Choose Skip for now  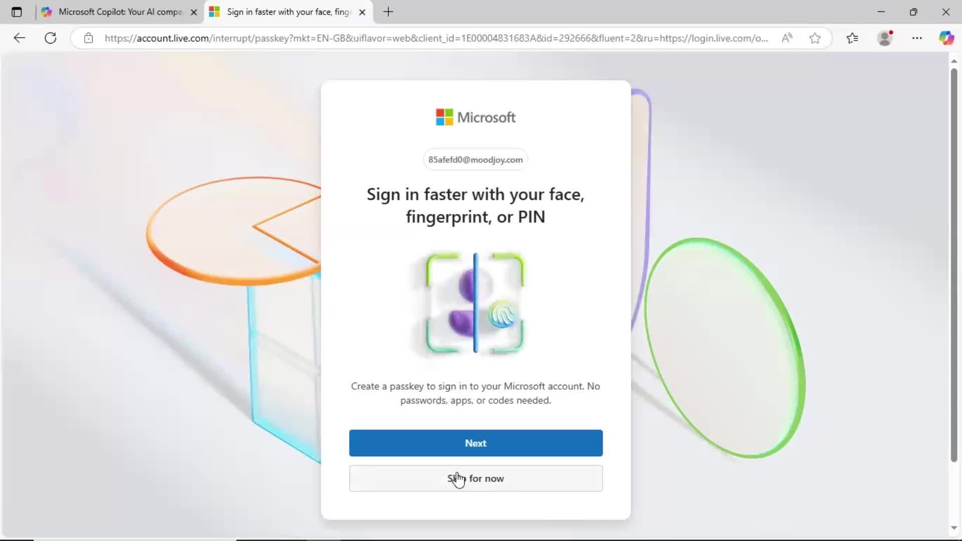[475, 478]
